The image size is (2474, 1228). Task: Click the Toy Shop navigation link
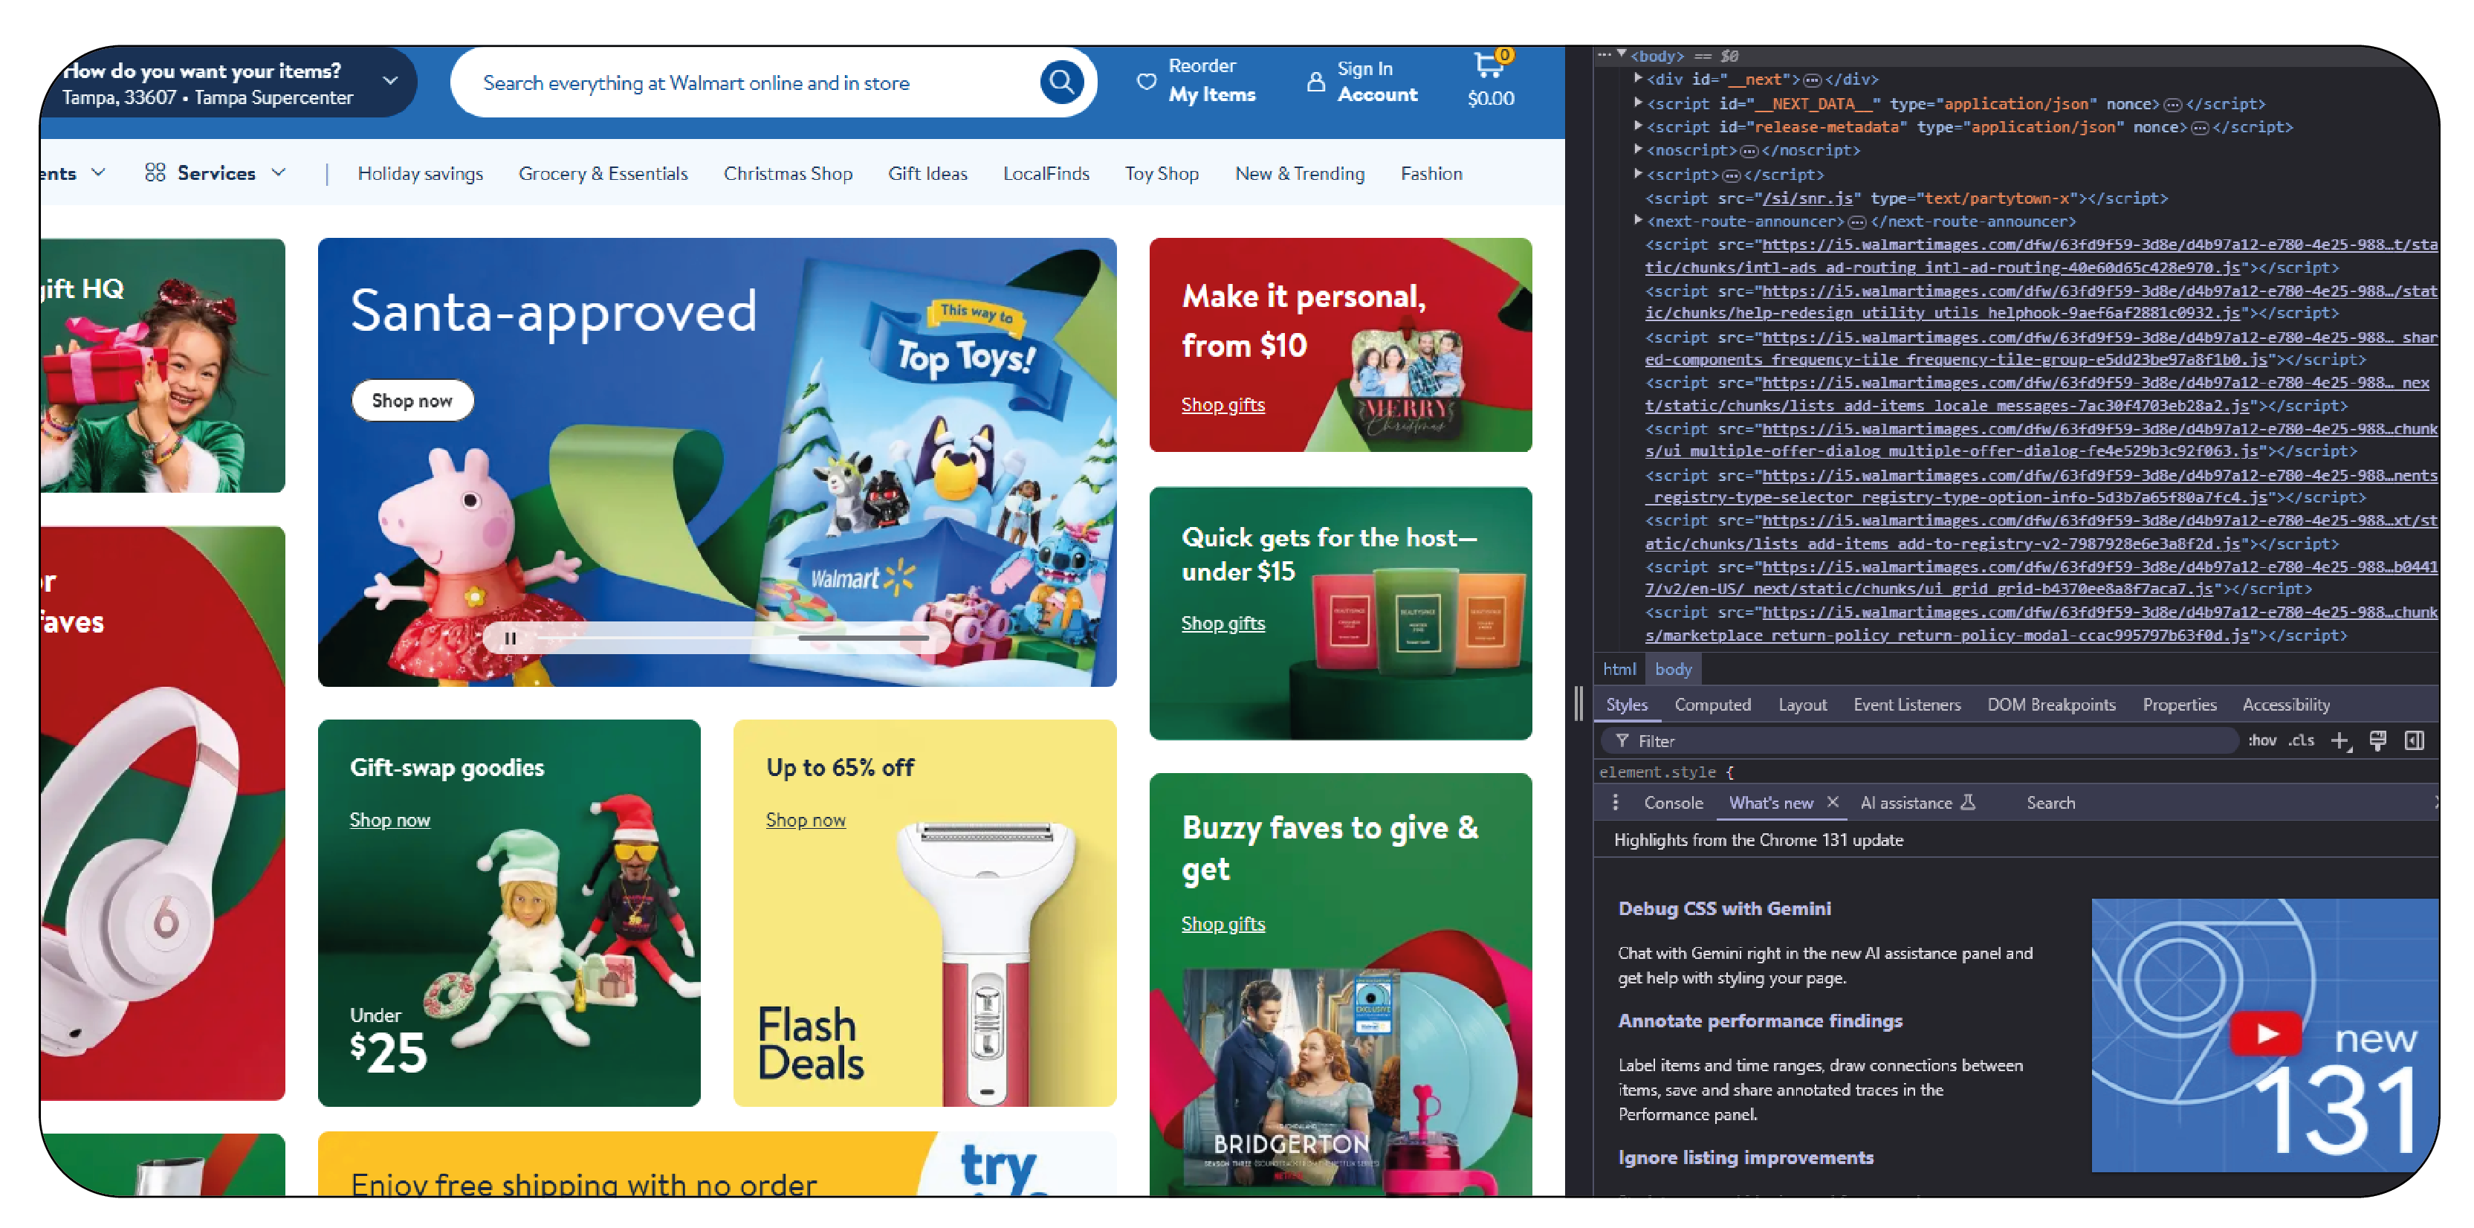1159,174
